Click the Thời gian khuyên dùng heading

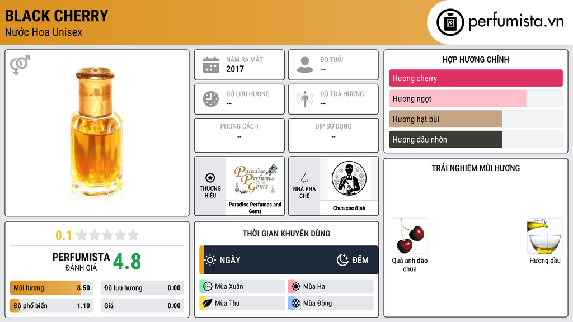[x=286, y=234]
